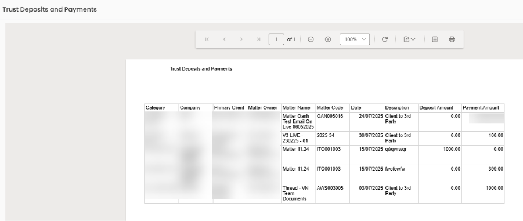Viewport: 523px width, 221px height.
Task: Open the 100% zoom level dropdown
Action: click(x=355, y=39)
